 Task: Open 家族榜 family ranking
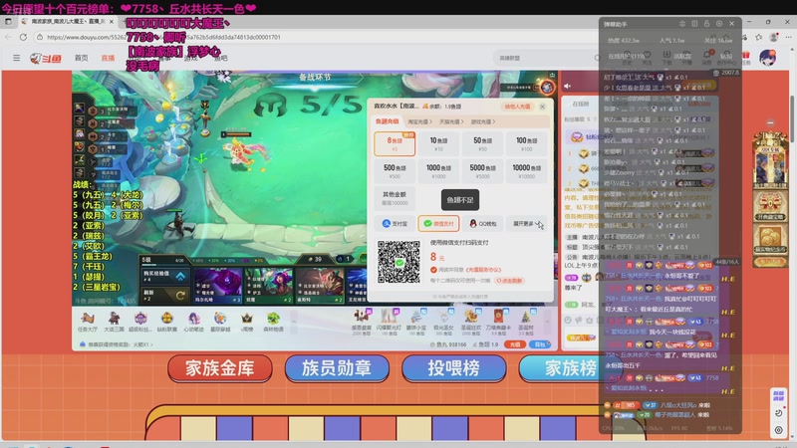(570, 368)
